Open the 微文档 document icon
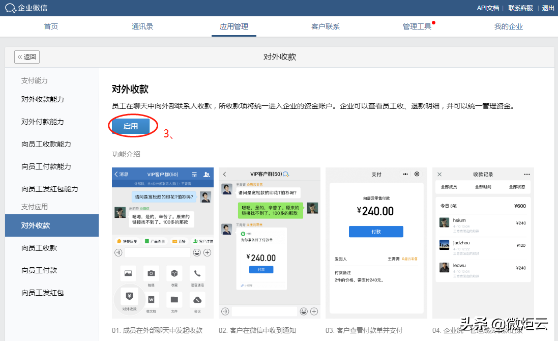Screen dimensions: 558x341 pos(151,300)
